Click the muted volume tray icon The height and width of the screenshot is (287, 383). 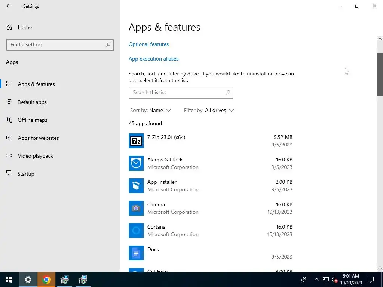[334, 280]
